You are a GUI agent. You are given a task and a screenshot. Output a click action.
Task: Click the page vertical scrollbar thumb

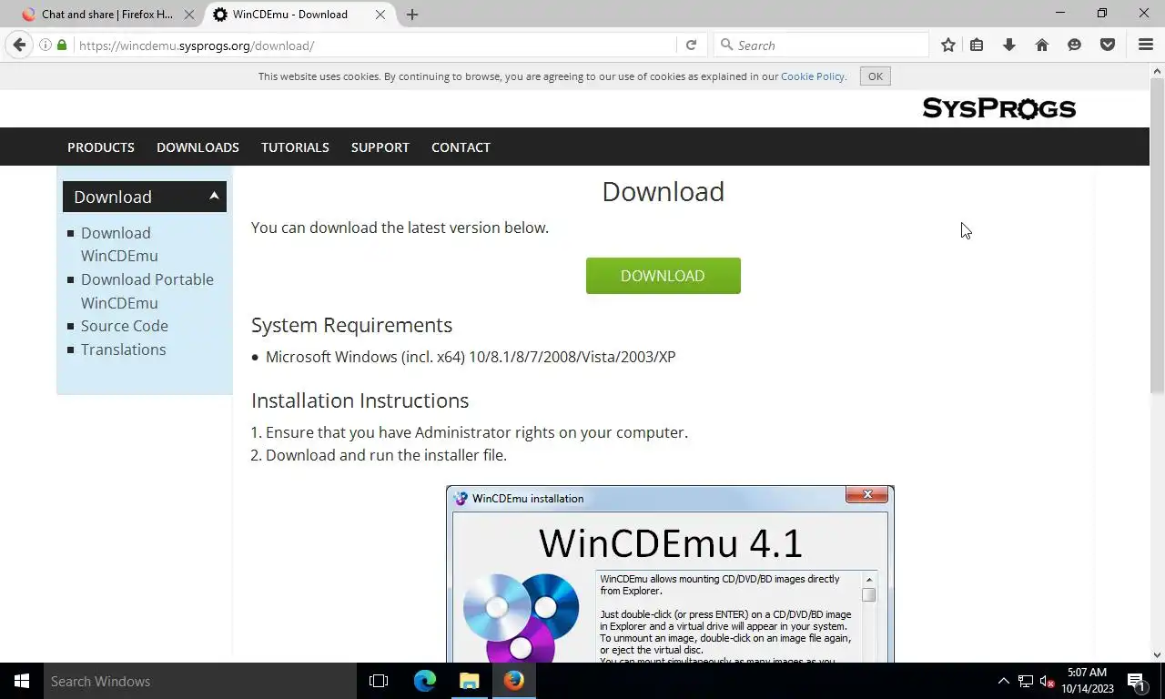pyautogui.click(x=1158, y=237)
